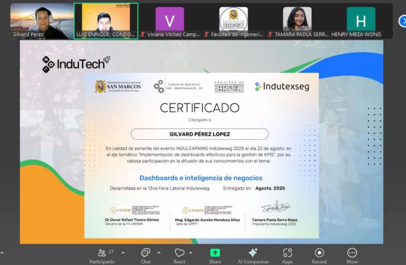
Task: Click the 'Otorgado a' text
Action: pos(200,120)
